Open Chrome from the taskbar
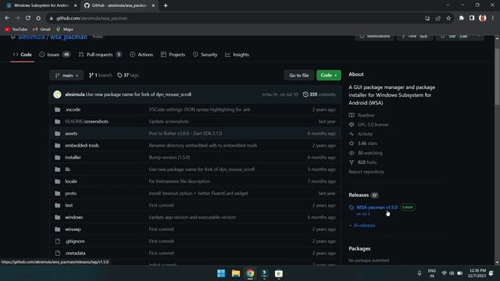 [250, 273]
